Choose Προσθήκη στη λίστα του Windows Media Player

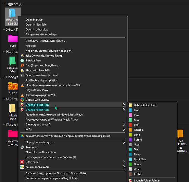(x=73, y=115)
